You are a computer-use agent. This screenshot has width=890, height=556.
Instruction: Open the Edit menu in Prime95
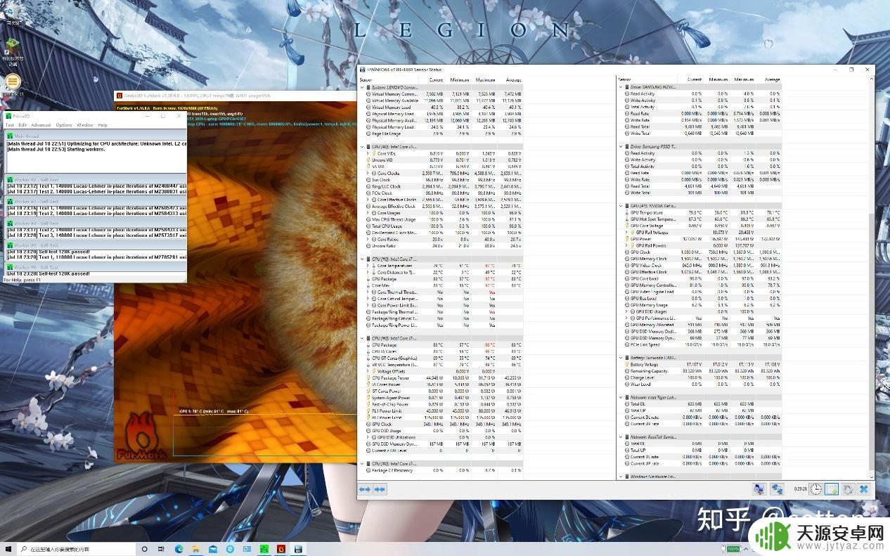point(23,125)
